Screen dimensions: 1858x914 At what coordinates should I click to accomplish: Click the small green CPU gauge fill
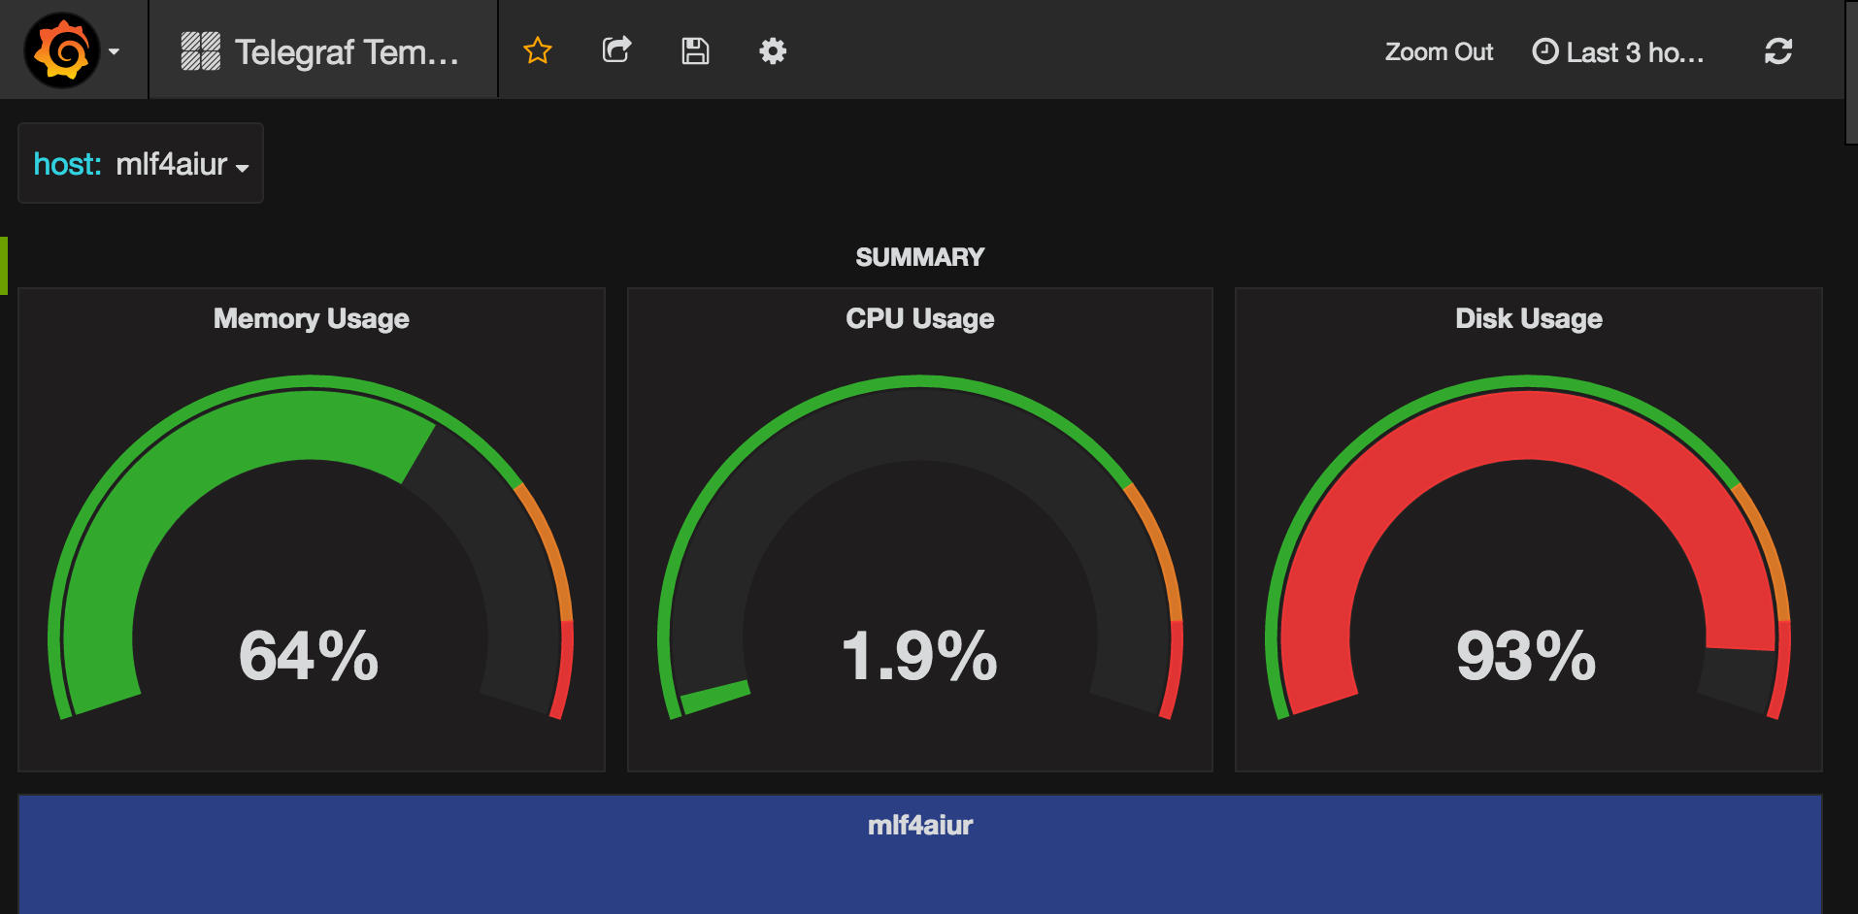tap(715, 697)
